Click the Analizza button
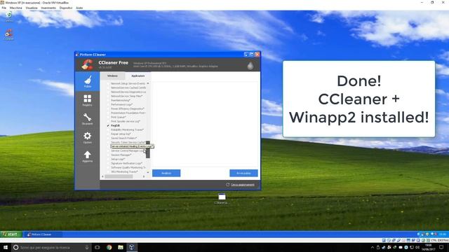The width and height of the screenshot is (449, 252). (x=166, y=173)
